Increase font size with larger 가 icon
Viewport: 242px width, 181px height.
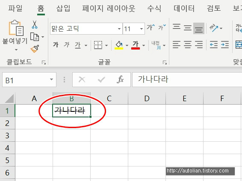151,28
